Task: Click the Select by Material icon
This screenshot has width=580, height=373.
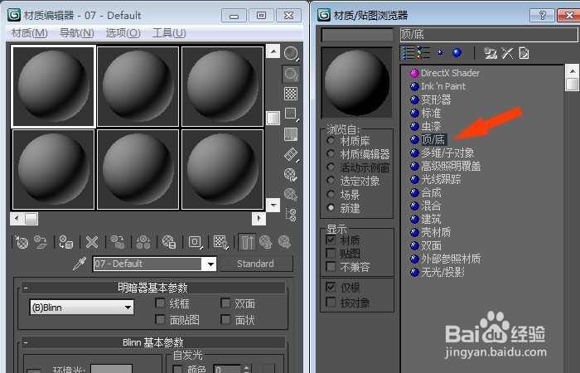Action: coord(291,194)
